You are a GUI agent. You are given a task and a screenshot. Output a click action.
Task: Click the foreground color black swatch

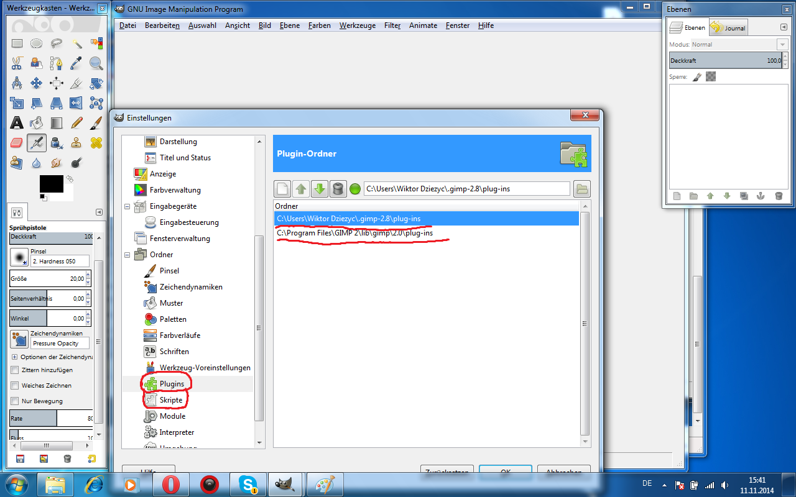52,184
